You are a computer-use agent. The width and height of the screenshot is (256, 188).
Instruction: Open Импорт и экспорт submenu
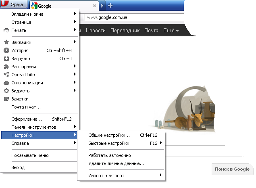121,175
